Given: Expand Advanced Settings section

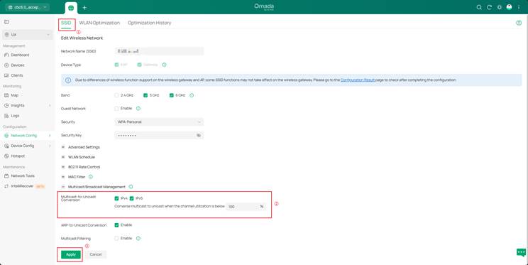Looking at the screenshot, I should pos(63,147).
